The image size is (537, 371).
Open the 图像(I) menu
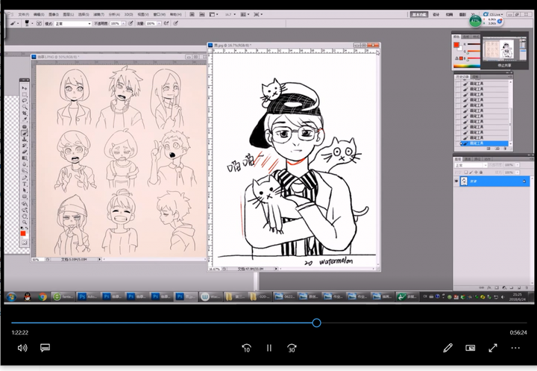[54, 14]
